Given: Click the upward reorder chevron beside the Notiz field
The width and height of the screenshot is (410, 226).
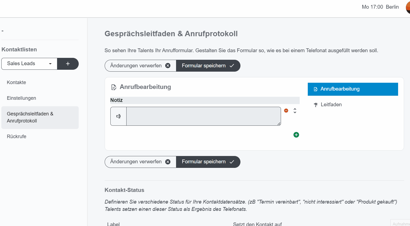Looking at the screenshot, I should (x=295, y=109).
